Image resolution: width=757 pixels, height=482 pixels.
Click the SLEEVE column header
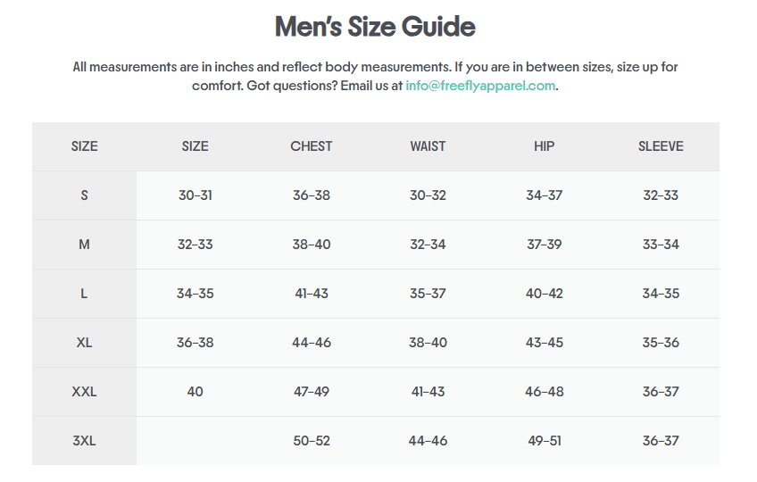click(x=661, y=146)
